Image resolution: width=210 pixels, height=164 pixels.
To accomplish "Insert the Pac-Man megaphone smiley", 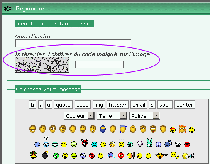I will 188,156.
